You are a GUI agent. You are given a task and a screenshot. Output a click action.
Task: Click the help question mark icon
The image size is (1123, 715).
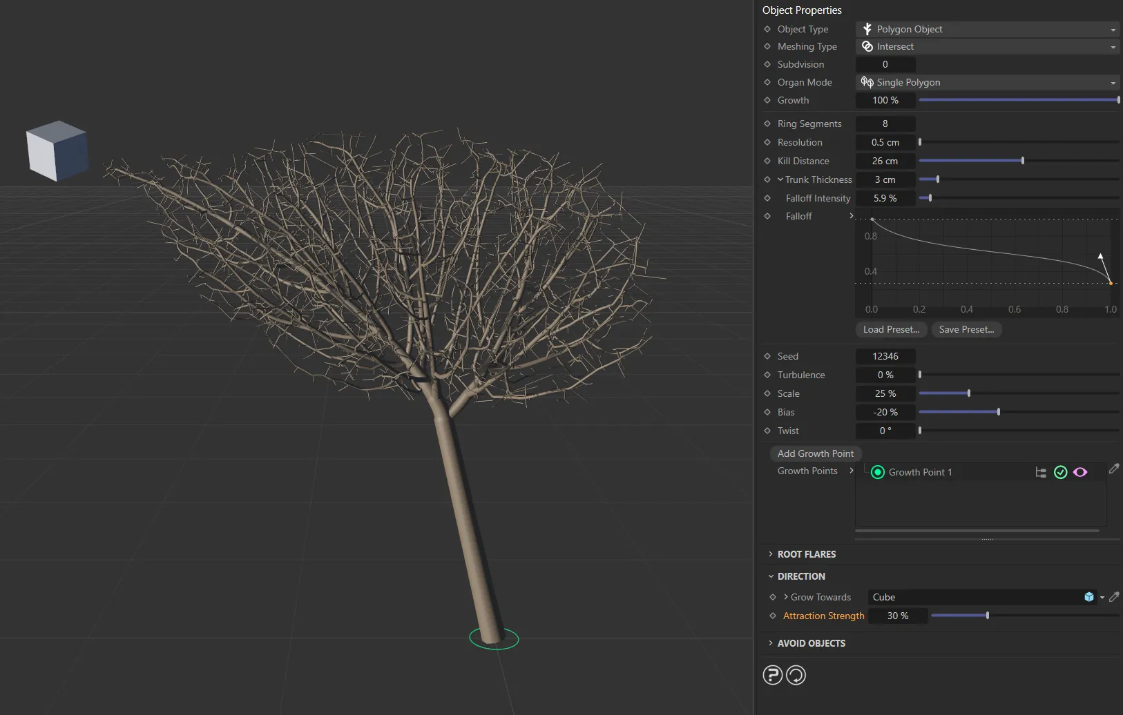(x=772, y=675)
